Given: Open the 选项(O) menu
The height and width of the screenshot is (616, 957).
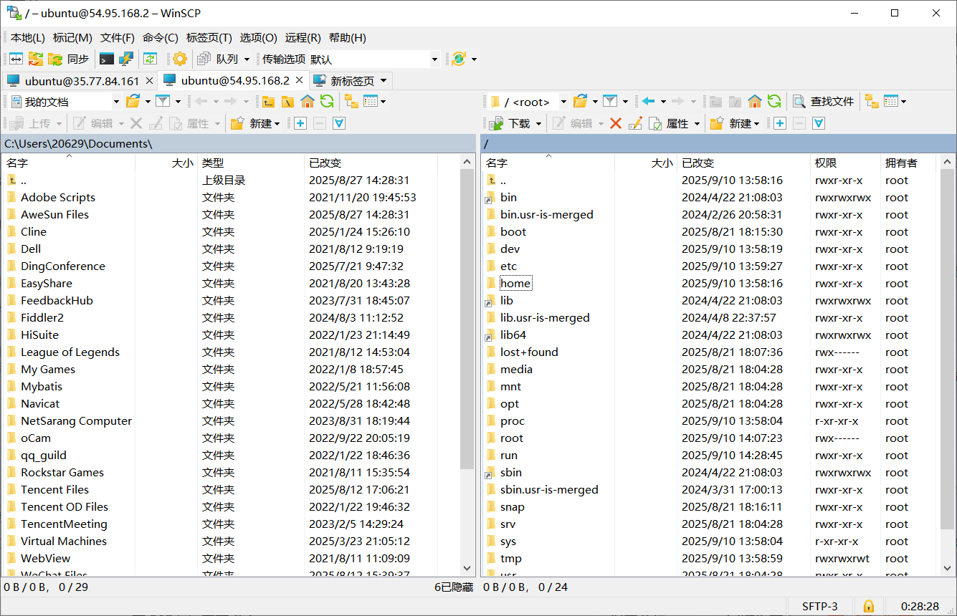Looking at the screenshot, I should [258, 37].
